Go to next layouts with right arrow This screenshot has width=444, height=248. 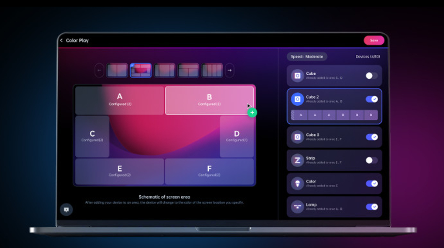(230, 70)
